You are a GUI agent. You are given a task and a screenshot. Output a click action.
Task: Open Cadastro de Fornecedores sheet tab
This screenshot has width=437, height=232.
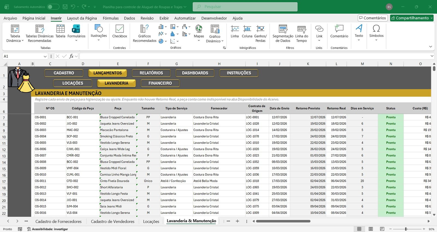58,221
